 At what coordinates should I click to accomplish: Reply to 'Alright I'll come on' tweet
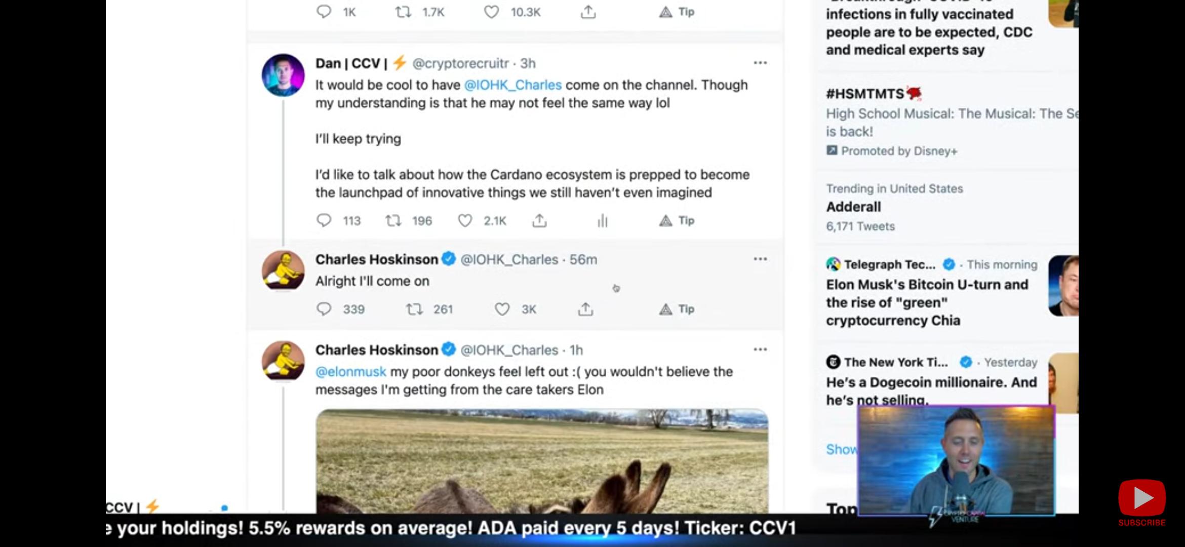(x=324, y=309)
